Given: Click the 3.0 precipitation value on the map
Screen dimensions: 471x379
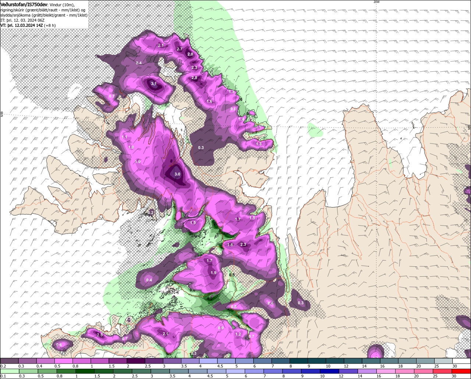Looking at the screenshot, I should [x=177, y=174].
